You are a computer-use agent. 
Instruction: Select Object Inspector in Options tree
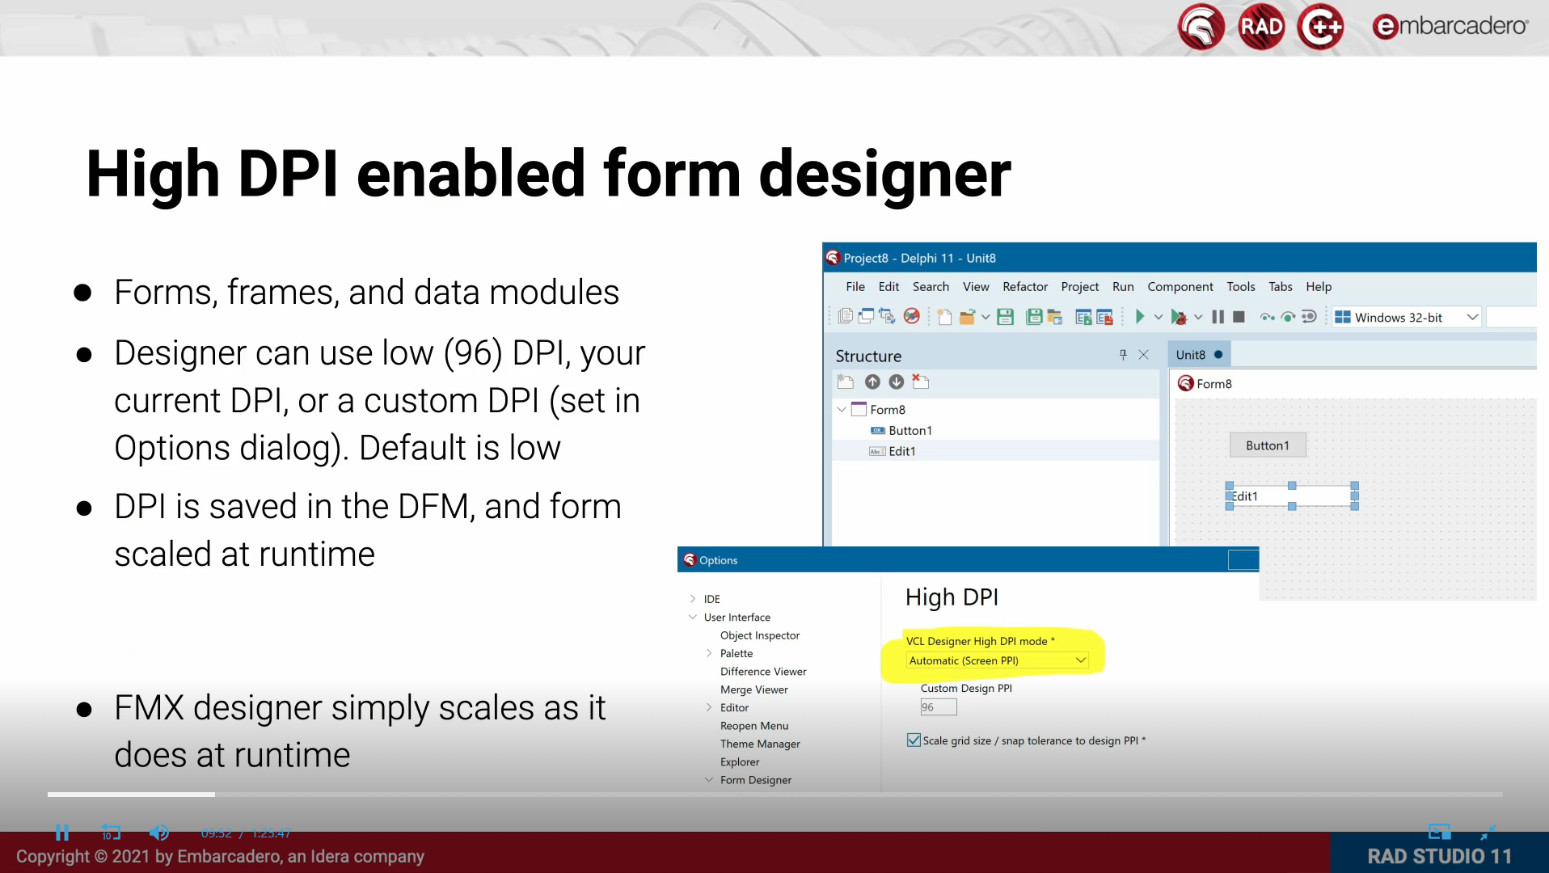(x=760, y=635)
